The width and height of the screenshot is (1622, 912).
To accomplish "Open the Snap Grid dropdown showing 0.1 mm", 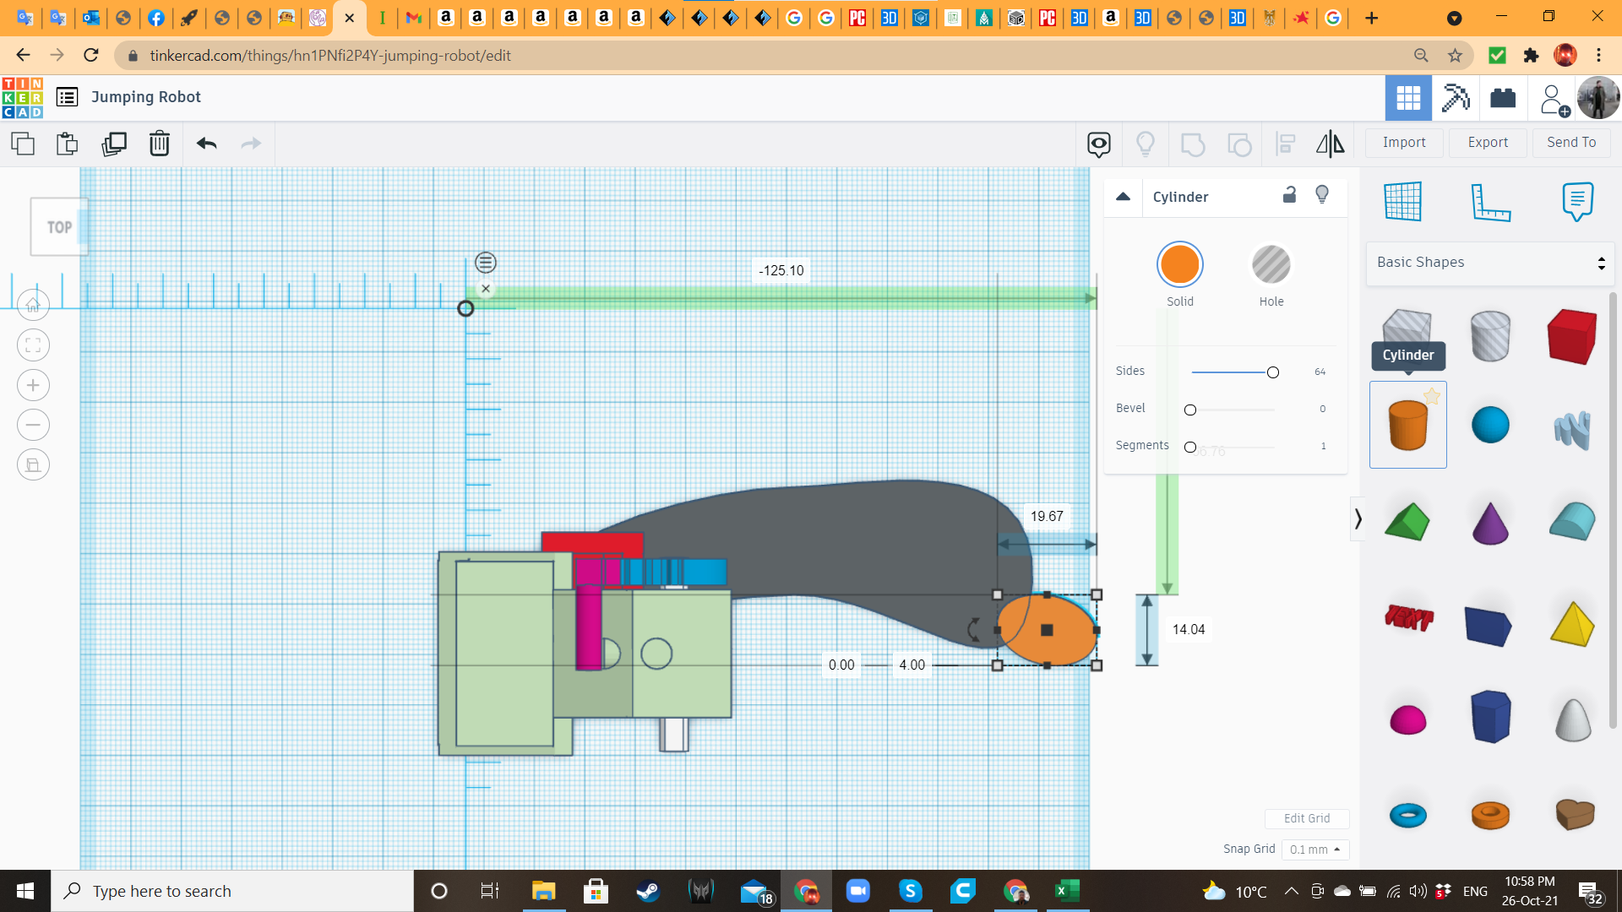I will 1314,850.
